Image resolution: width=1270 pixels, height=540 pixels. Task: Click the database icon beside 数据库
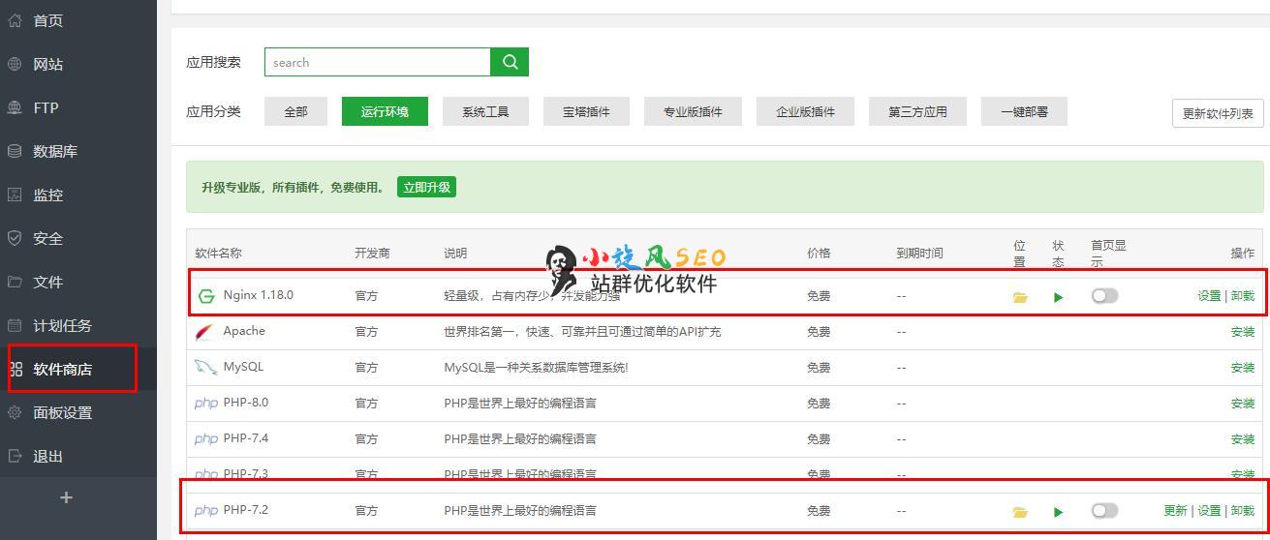[x=15, y=151]
